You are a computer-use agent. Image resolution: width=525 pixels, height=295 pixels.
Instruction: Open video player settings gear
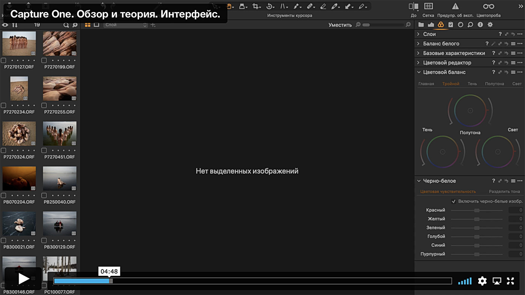click(x=482, y=281)
